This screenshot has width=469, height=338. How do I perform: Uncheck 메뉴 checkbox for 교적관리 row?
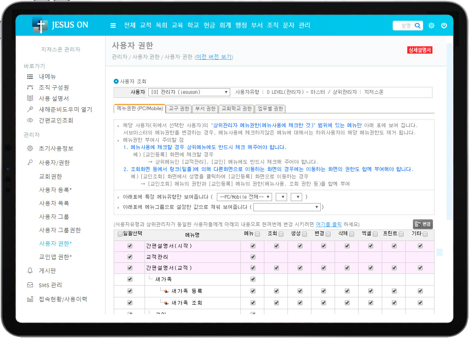[x=253, y=257]
